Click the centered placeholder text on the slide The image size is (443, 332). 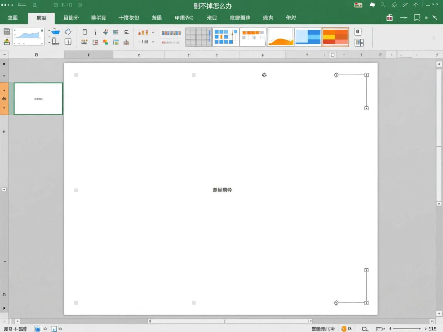tap(222, 190)
